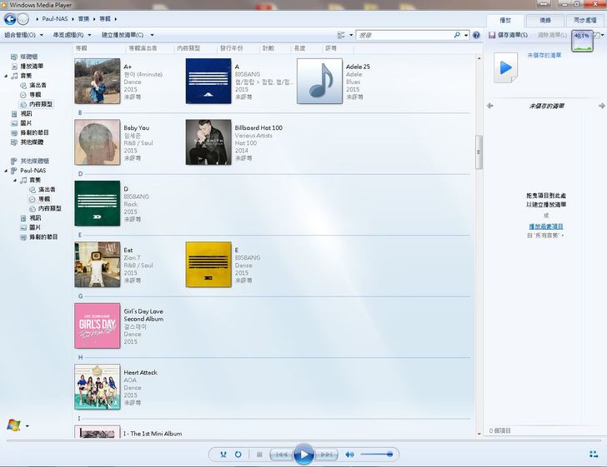Toggle repeat mode
This screenshot has width=607, height=467.
[238, 455]
